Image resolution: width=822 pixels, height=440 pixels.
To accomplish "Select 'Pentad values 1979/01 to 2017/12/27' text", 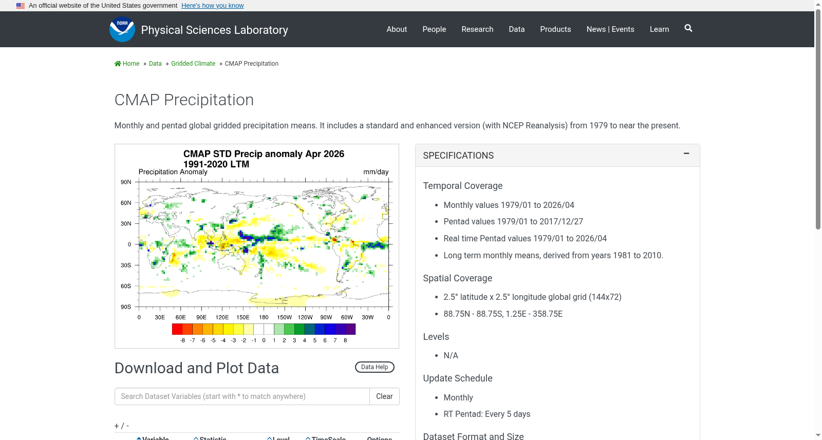I will tap(513, 221).
